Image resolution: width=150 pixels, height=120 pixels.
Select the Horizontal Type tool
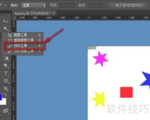[6, 73]
